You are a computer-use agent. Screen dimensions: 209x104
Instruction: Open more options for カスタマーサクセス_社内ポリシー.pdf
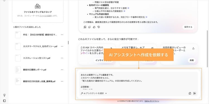62,46
